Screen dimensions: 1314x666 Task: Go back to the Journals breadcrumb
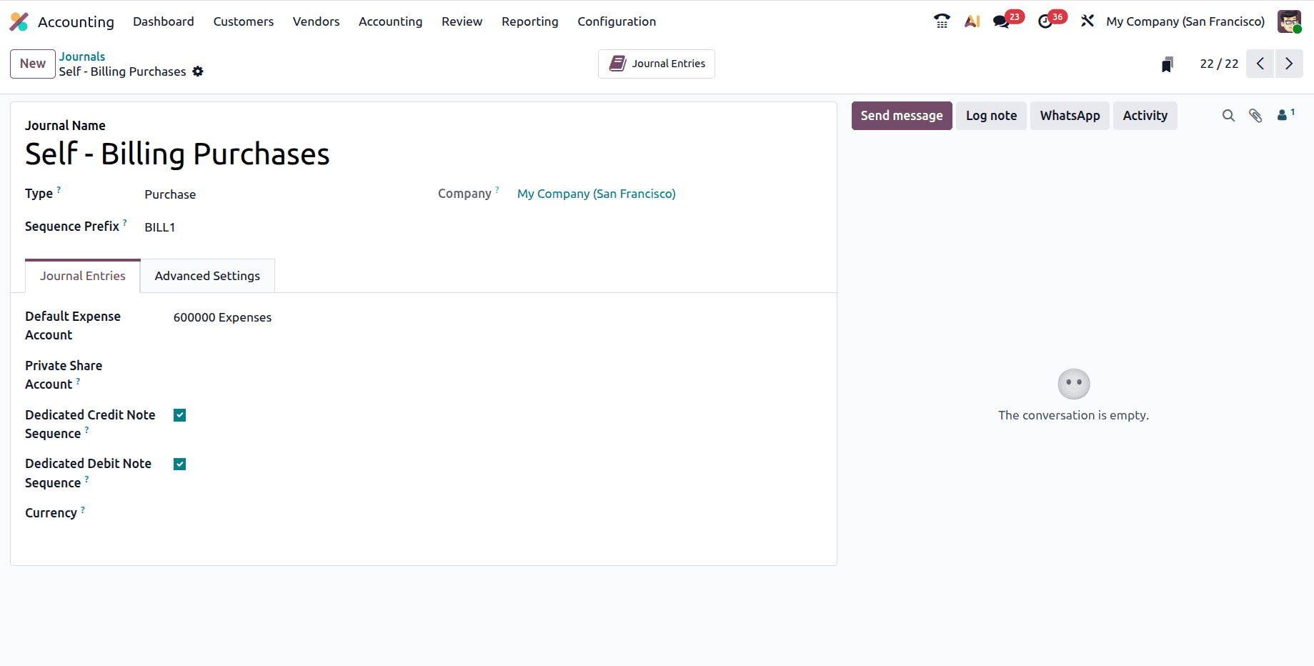[x=82, y=56]
